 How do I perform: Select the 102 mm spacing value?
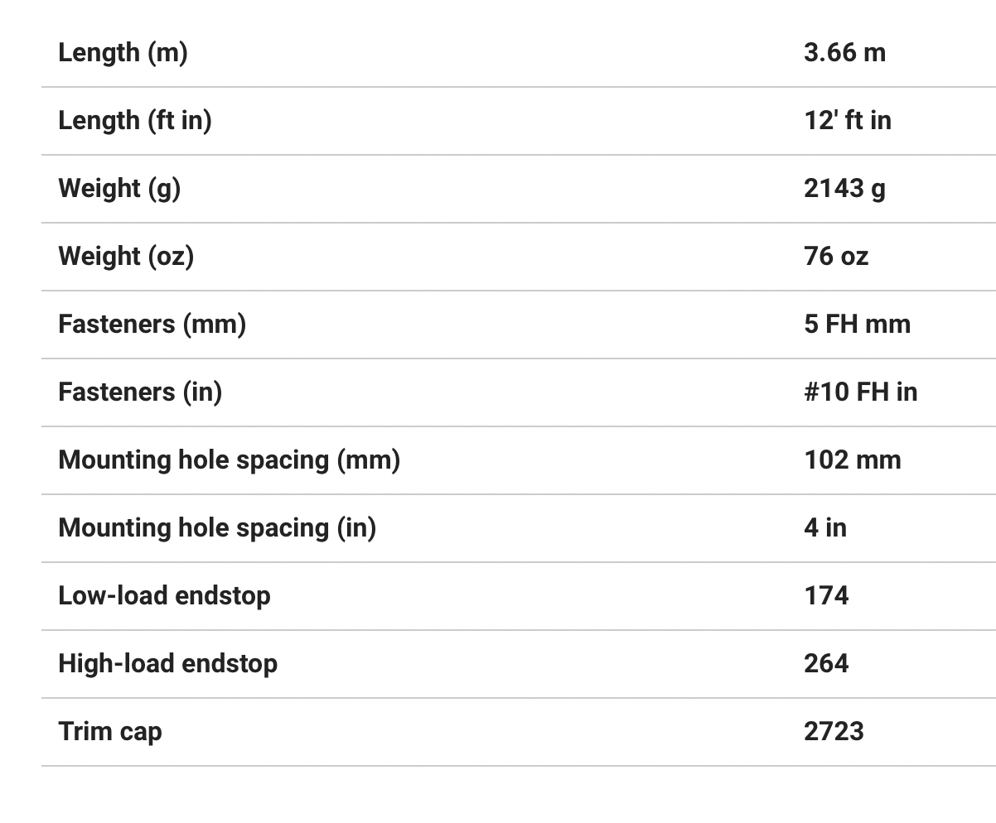coord(852,460)
